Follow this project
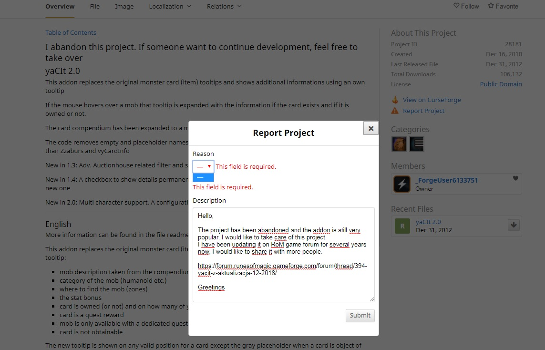 [x=466, y=6]
